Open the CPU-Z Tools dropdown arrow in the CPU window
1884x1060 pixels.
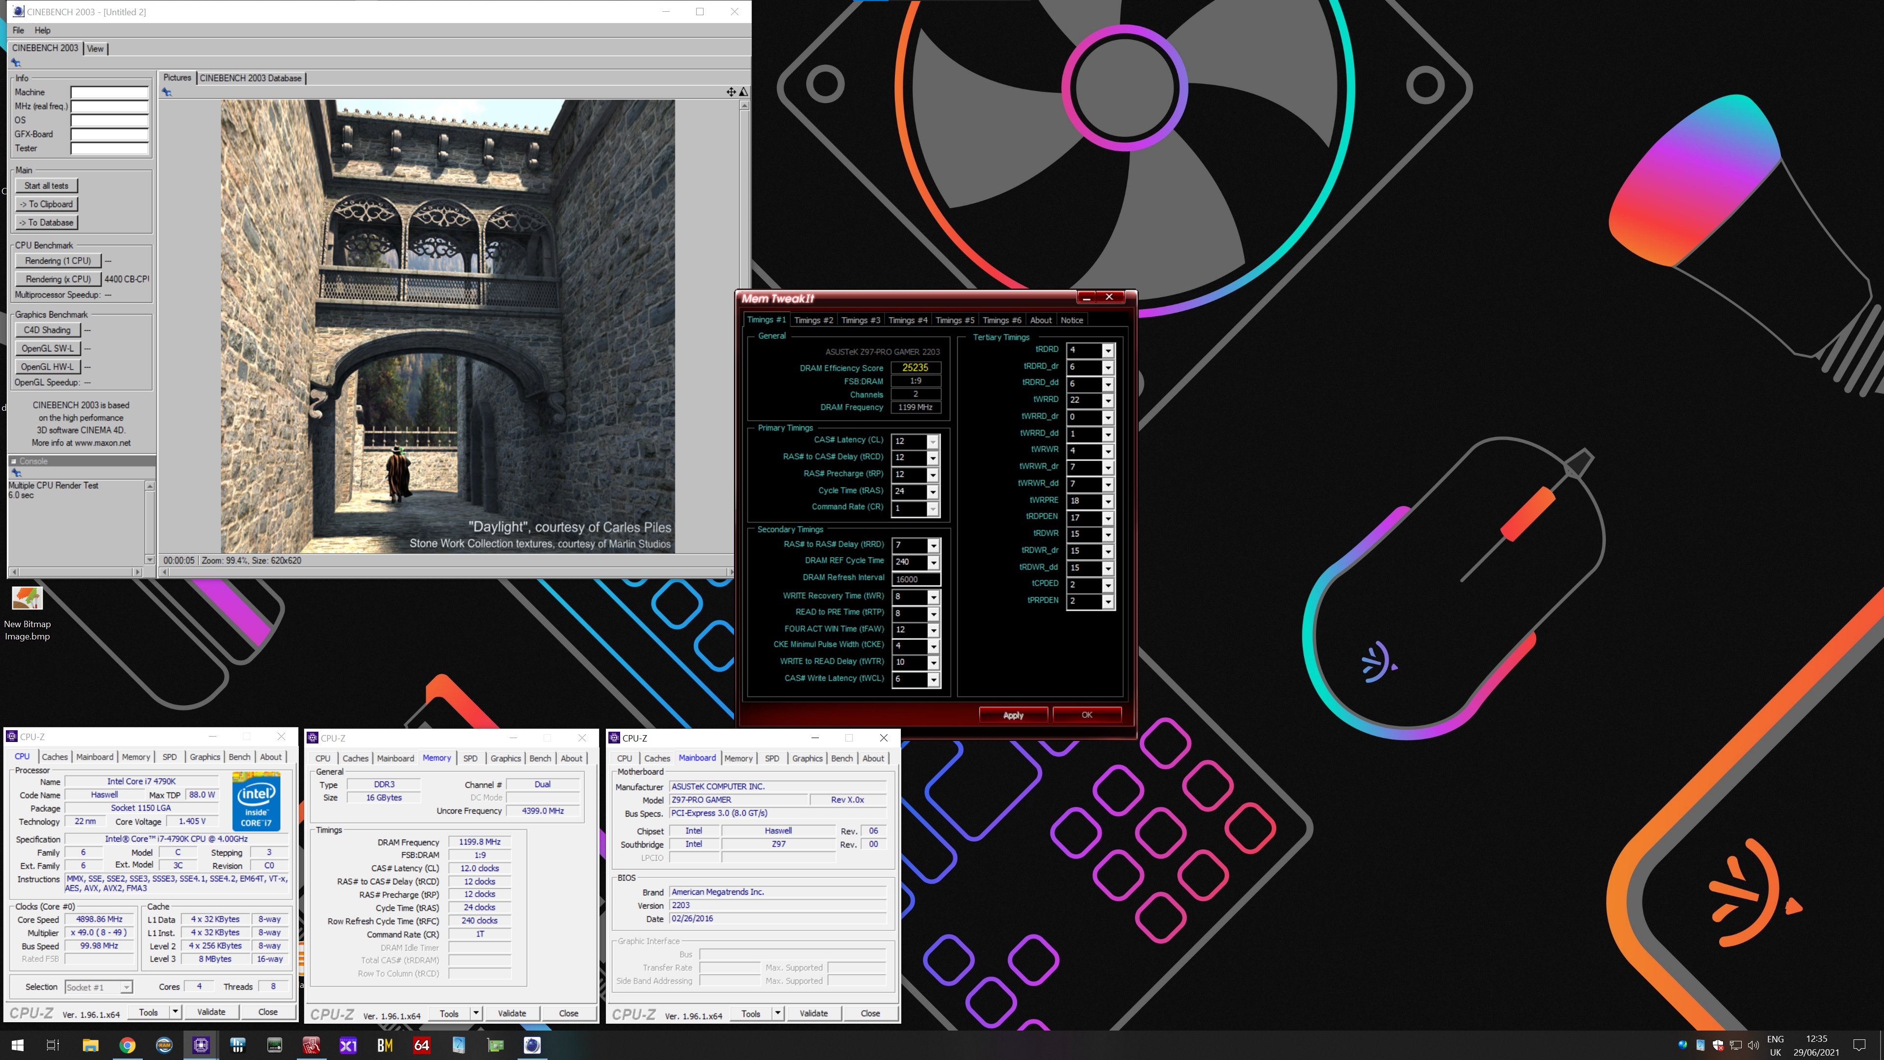[x=175, y=1012]
